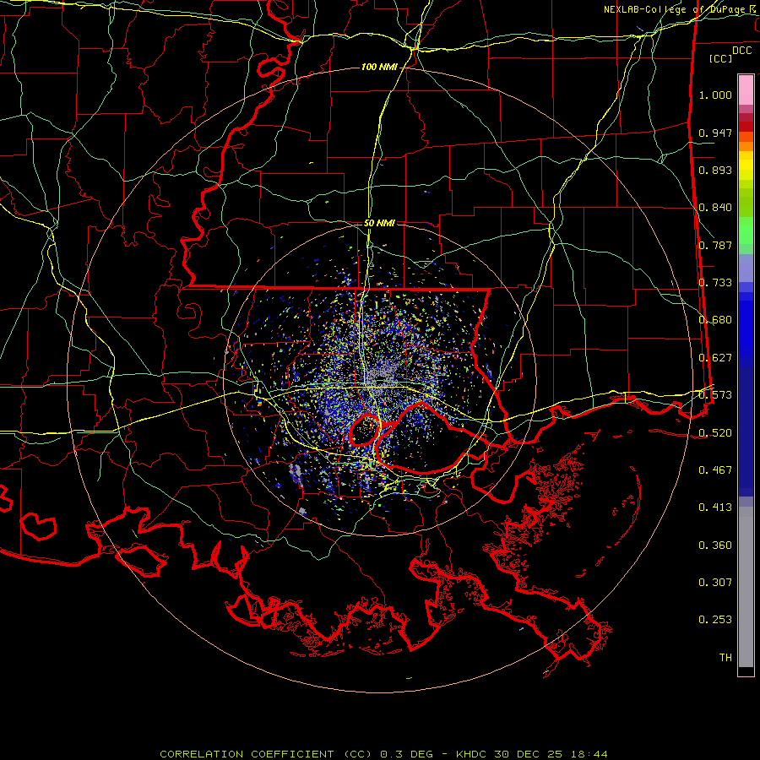
Task: Pick the dark navy swatch on color bar
Action: pos(746,429)
